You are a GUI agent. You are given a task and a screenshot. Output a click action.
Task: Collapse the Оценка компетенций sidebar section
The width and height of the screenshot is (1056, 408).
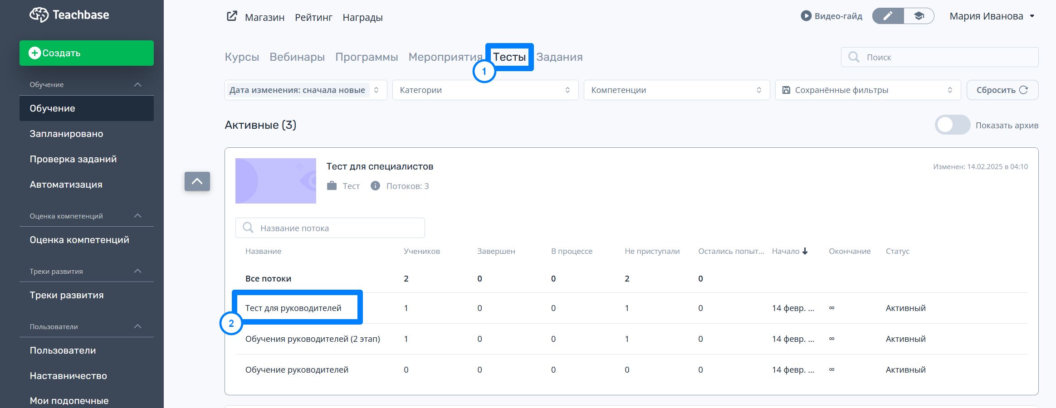tap(138, 216)
